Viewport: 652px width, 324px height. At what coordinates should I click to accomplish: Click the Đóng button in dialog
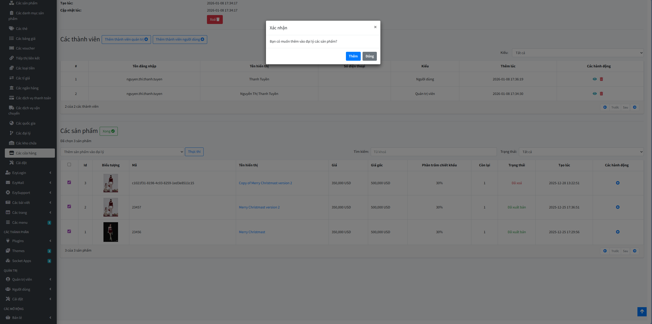369,56
